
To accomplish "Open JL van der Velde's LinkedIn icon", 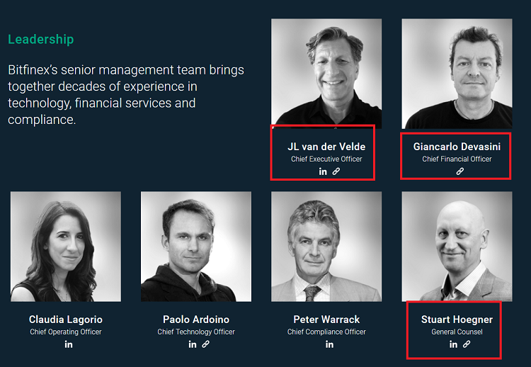I will click(x=323, y=172).
